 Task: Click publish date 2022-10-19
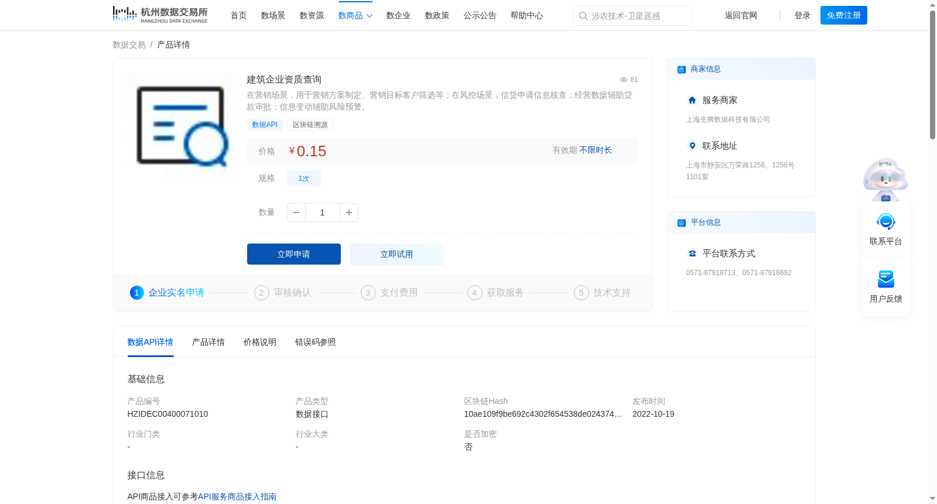pos(654,414)
